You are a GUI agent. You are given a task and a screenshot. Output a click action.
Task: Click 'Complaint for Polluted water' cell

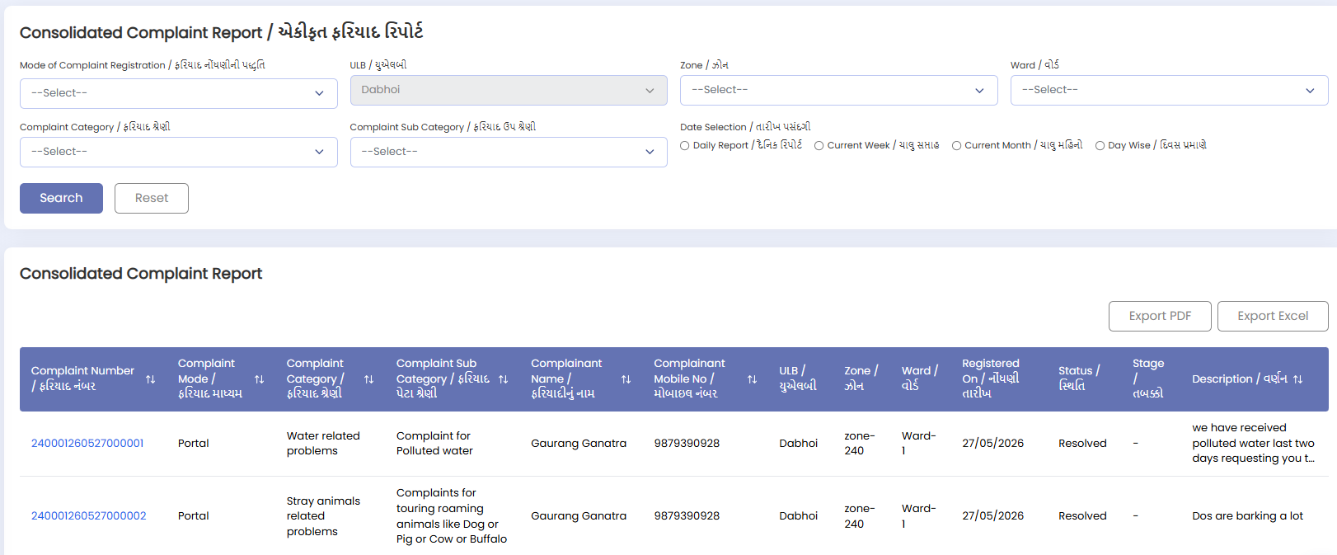pyautogui.click(x=434, y=444)
